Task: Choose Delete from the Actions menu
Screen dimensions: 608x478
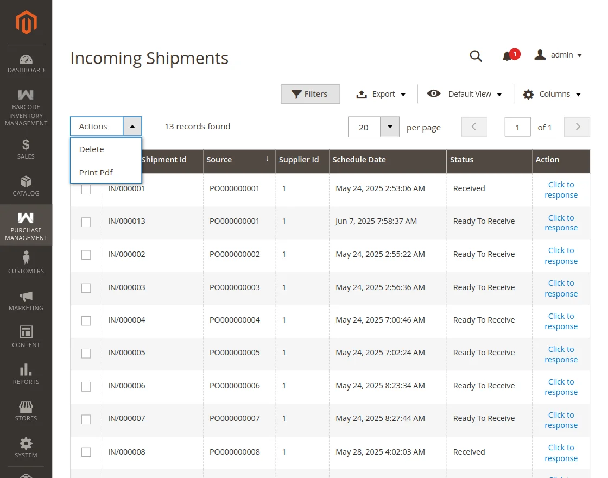Action: click(x=91, y=149)
